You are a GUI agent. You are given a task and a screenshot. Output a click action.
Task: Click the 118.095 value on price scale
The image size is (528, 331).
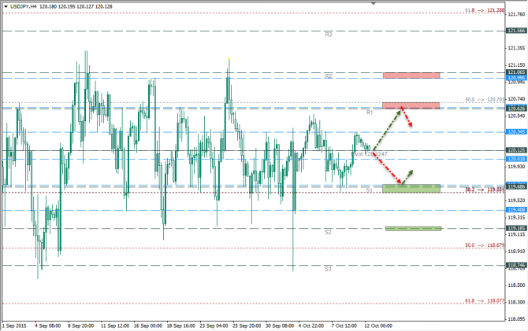(x=516, y=318)
